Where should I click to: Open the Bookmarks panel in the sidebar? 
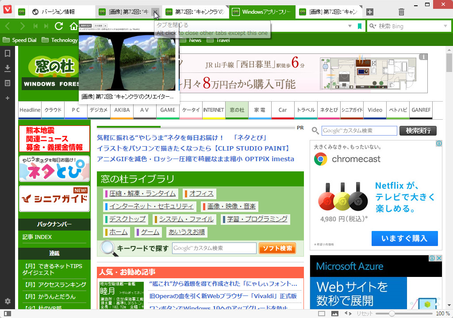(8, 53)
